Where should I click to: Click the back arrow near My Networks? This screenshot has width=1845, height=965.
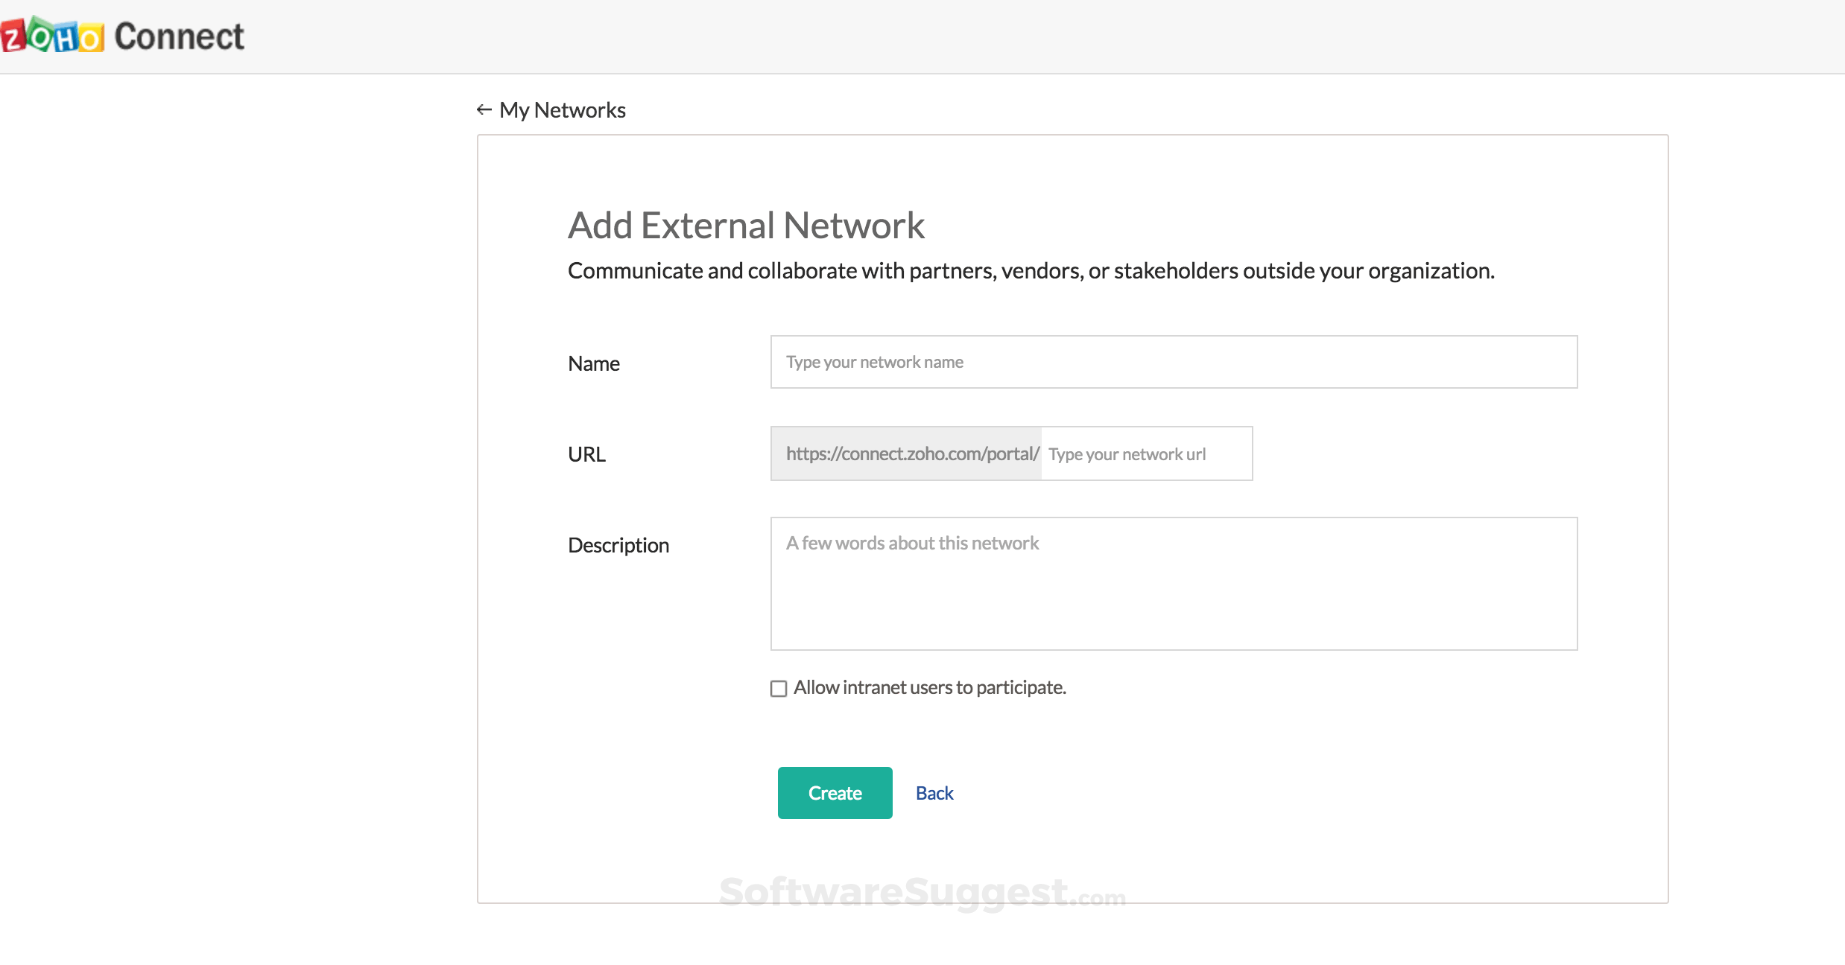(484, 109)
